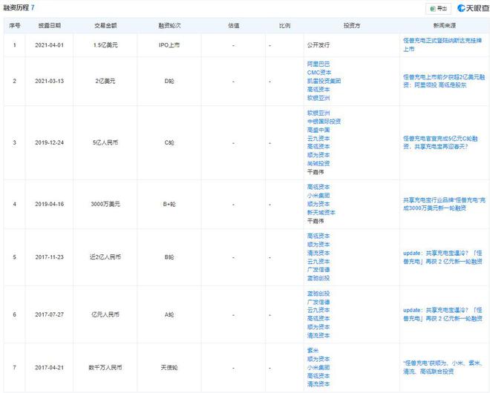
Task: Click investor 新天域资本
Action: click(x=321, y=212)
